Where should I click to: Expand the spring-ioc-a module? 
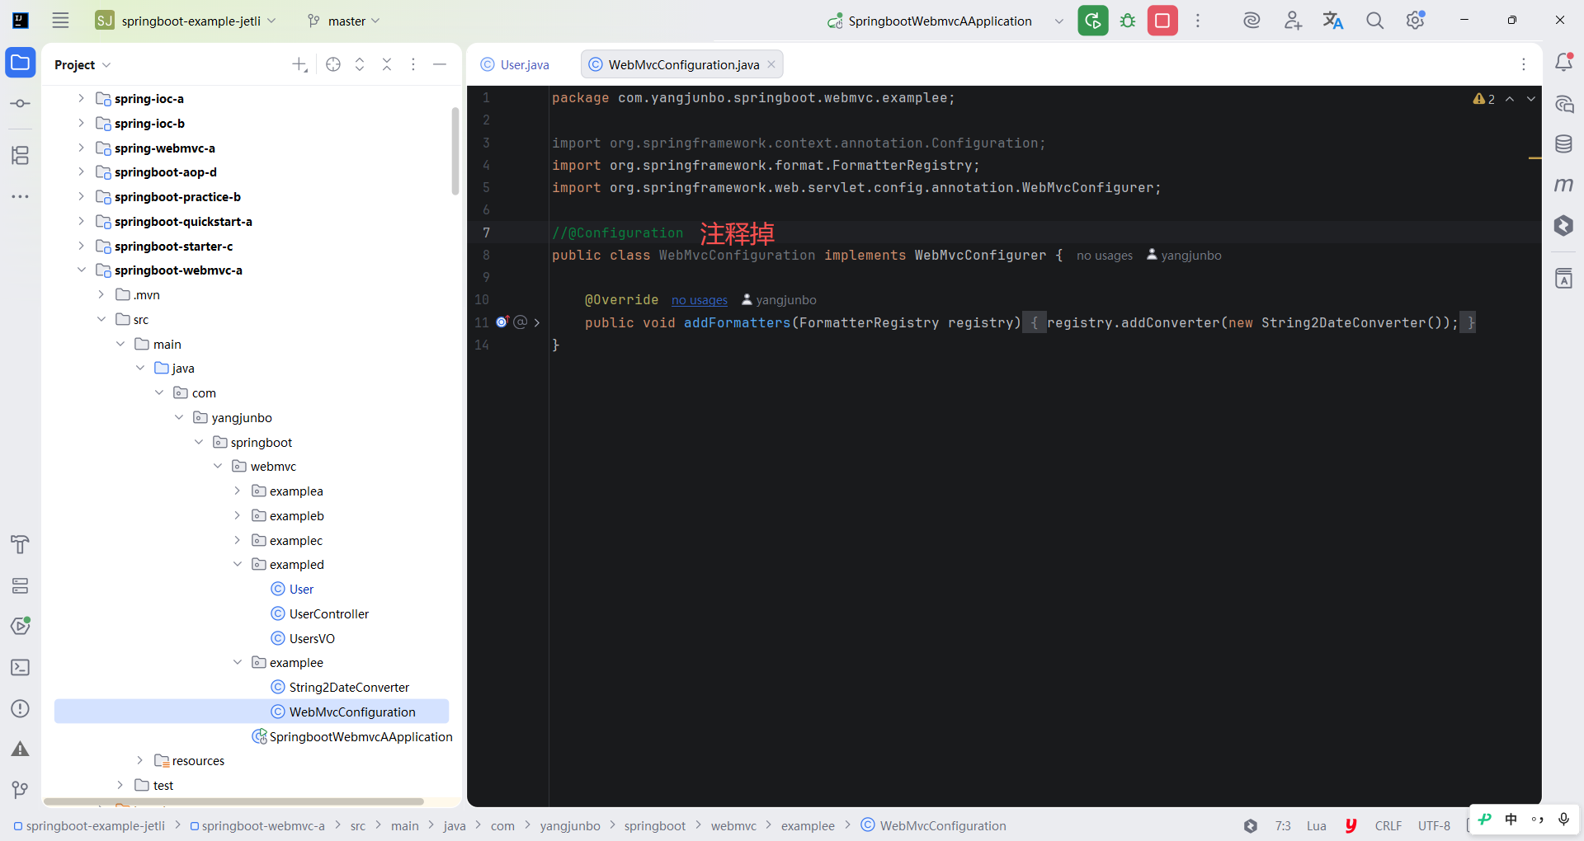coord(81,98)
